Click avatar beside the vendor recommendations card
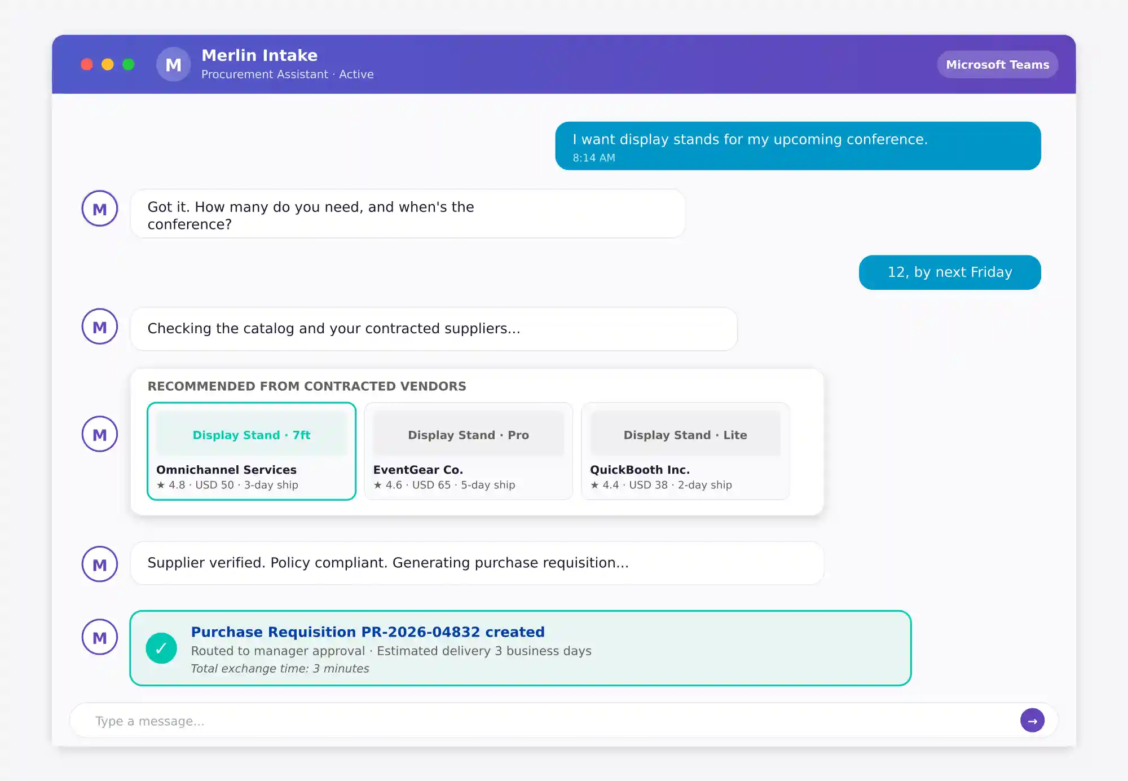Image resolution: width=1128 pixels, height=781 pixels. [100, 434]
